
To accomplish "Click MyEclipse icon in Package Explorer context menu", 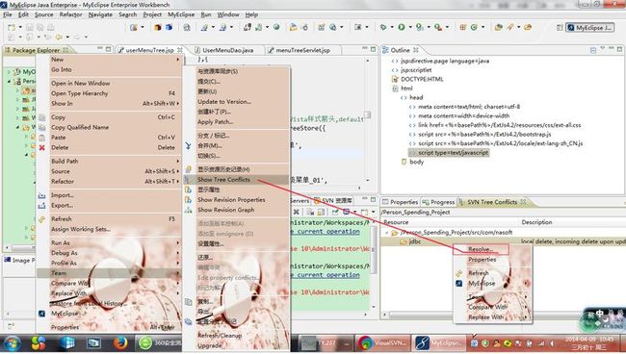I will (x=42, y=314).
